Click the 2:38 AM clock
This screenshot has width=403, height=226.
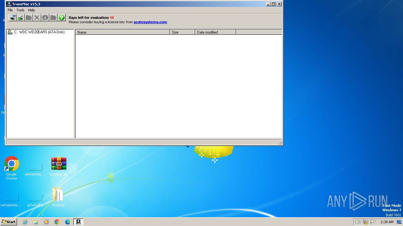click(x=387, y=222)
